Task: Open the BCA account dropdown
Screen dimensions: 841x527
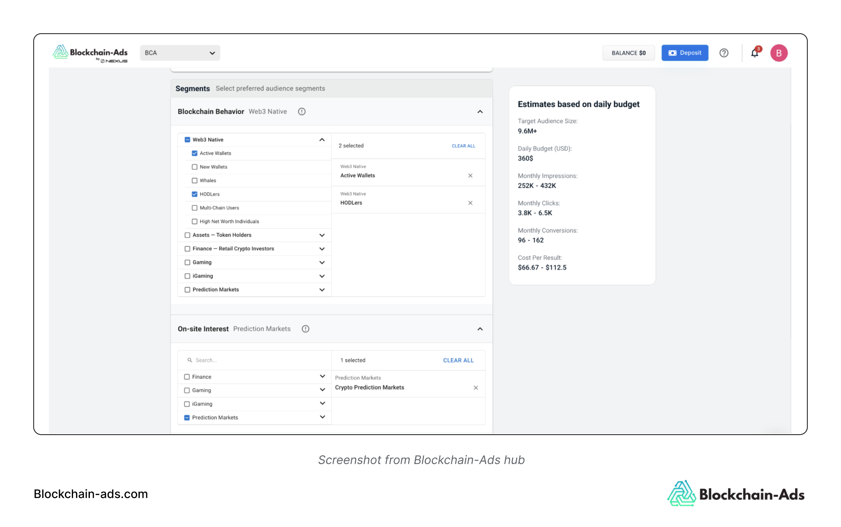Action: tap(180, 53)
